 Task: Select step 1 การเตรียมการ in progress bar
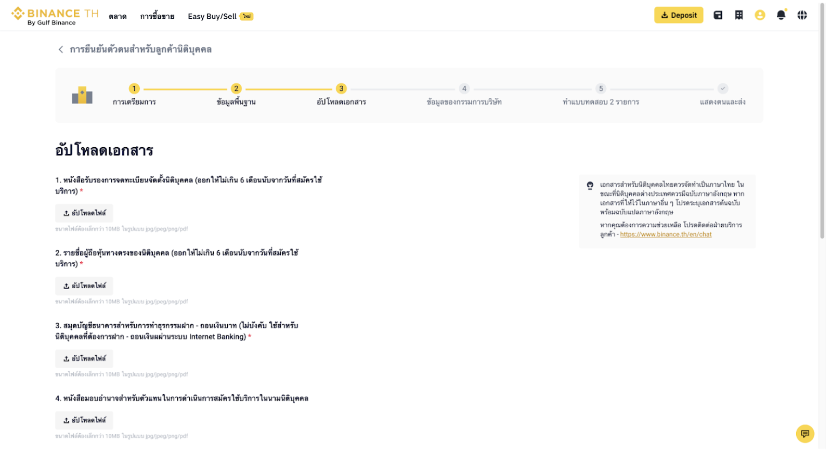134,89
